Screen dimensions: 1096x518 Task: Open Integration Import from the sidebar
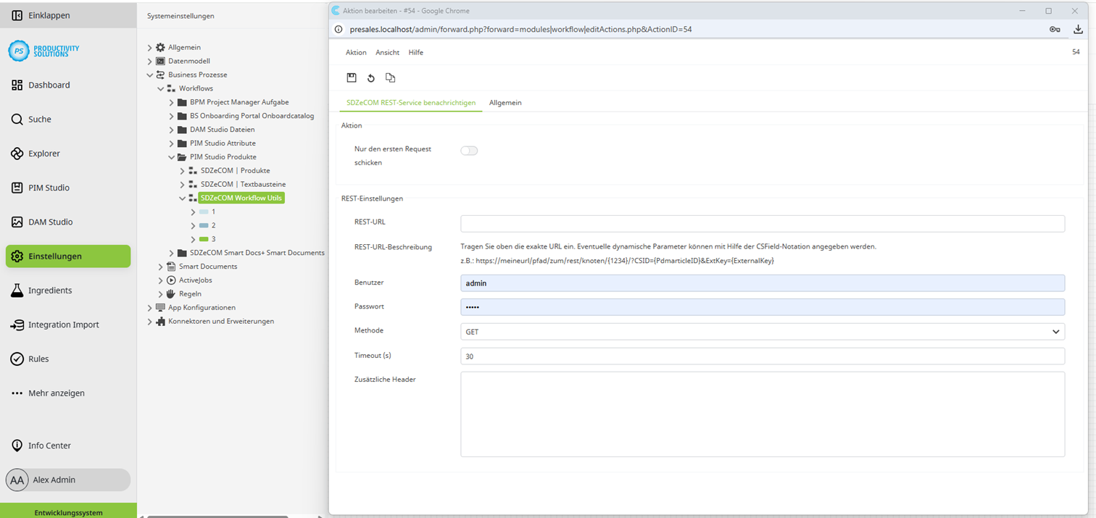coord(62,325)
